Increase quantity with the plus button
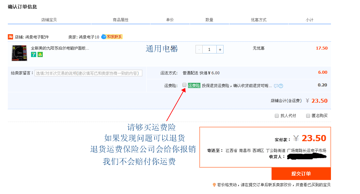 point(220,49)
